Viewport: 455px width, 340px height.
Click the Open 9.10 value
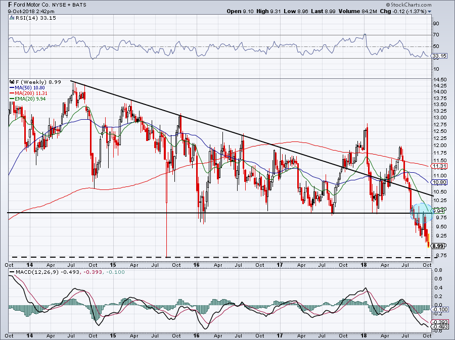tap(240, 11)
